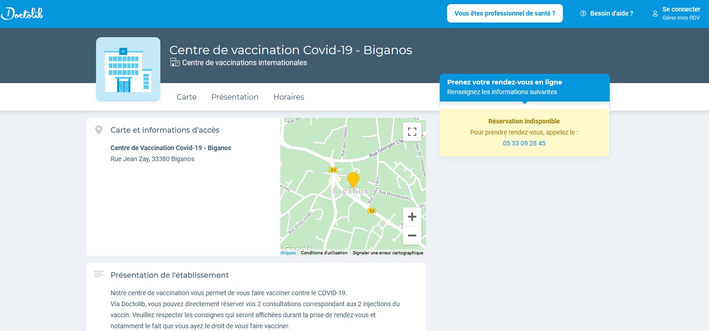Zoom in on the map
This screenshot has width=709, height=331.
412,217
